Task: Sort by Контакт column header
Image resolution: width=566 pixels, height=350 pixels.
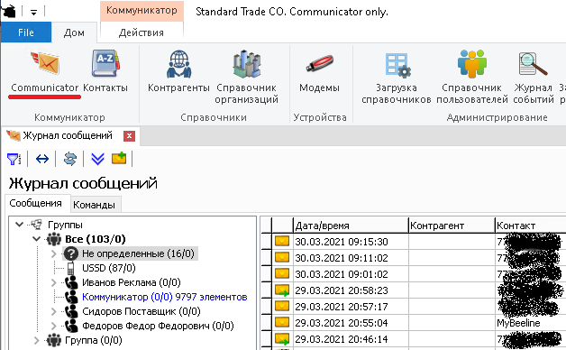Action: pyautogui.click(x=531, y=226)
